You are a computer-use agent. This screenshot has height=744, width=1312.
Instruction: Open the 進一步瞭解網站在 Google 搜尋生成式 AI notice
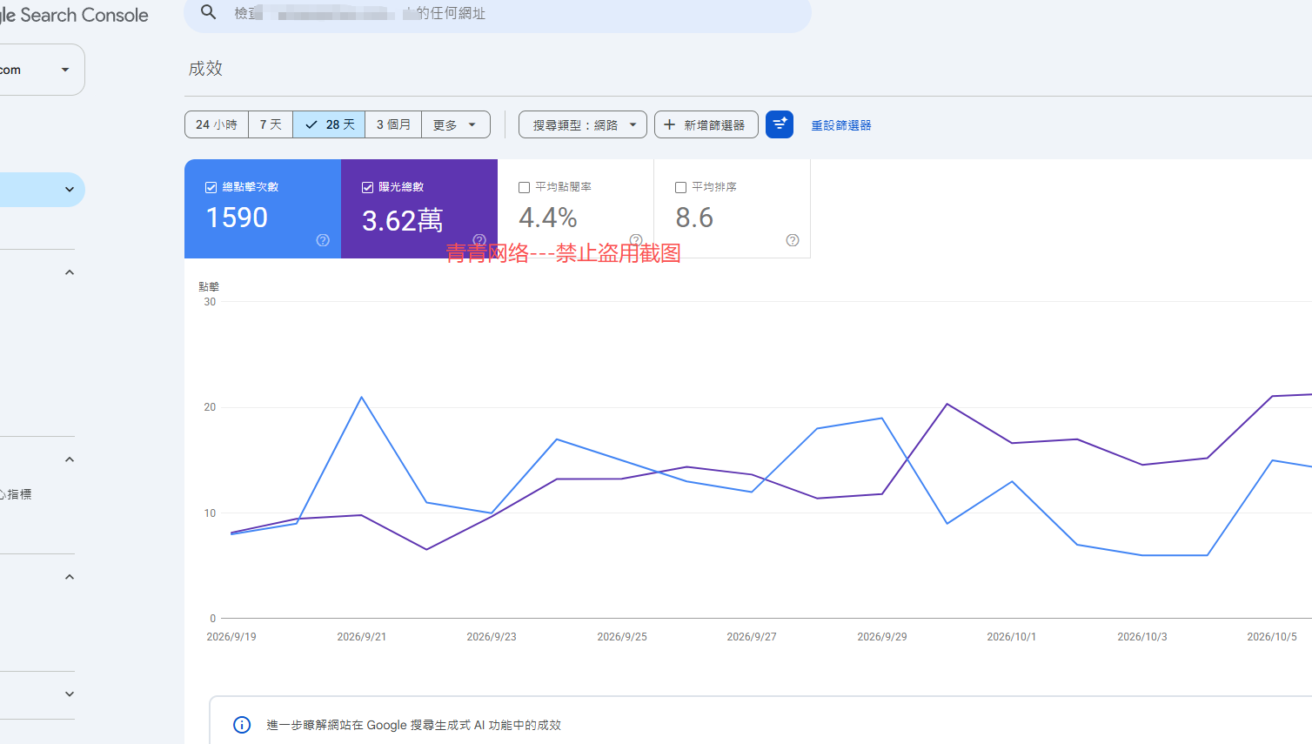point(413,725)
